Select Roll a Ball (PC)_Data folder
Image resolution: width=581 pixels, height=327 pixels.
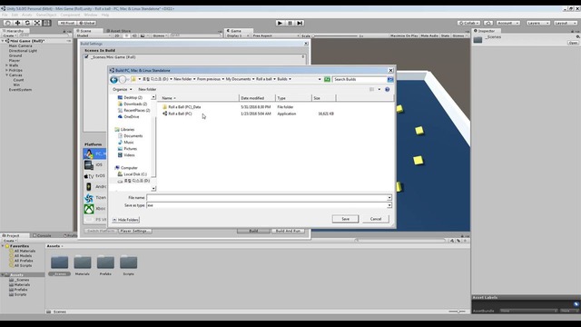point(184,107)
